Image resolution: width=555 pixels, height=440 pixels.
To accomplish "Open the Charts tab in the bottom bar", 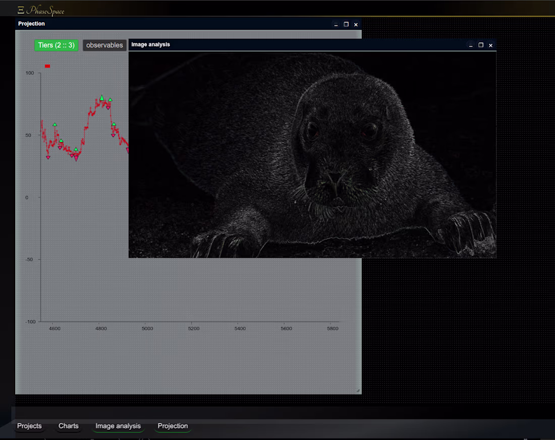I will 68,426.
